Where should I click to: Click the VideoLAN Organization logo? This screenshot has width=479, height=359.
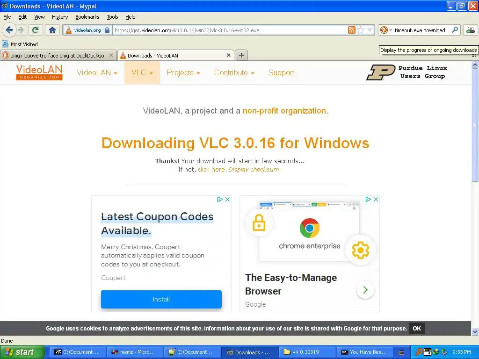39,72
